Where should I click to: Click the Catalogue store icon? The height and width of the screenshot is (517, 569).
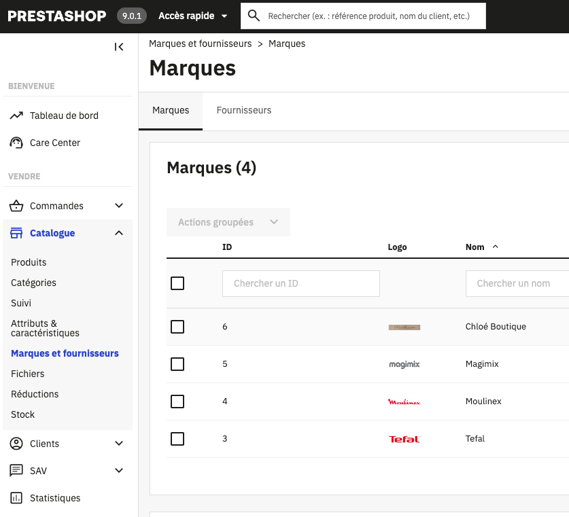[16, 233]
